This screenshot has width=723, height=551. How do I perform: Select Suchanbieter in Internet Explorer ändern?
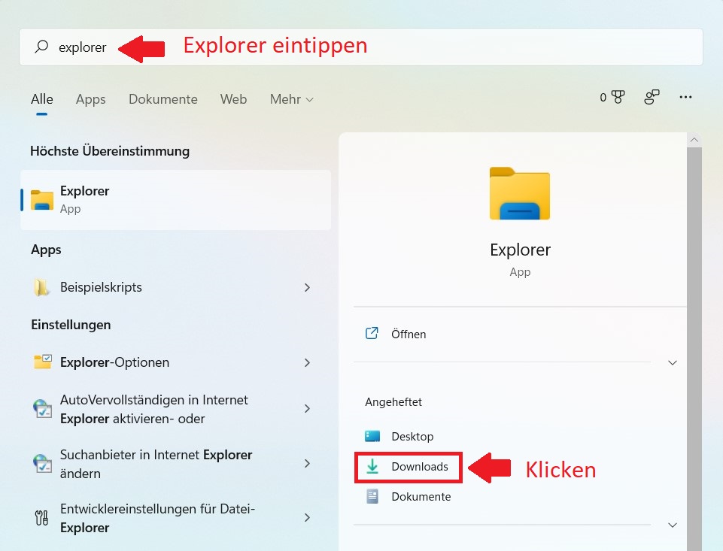pyautogui.click(x=155, y=464)
